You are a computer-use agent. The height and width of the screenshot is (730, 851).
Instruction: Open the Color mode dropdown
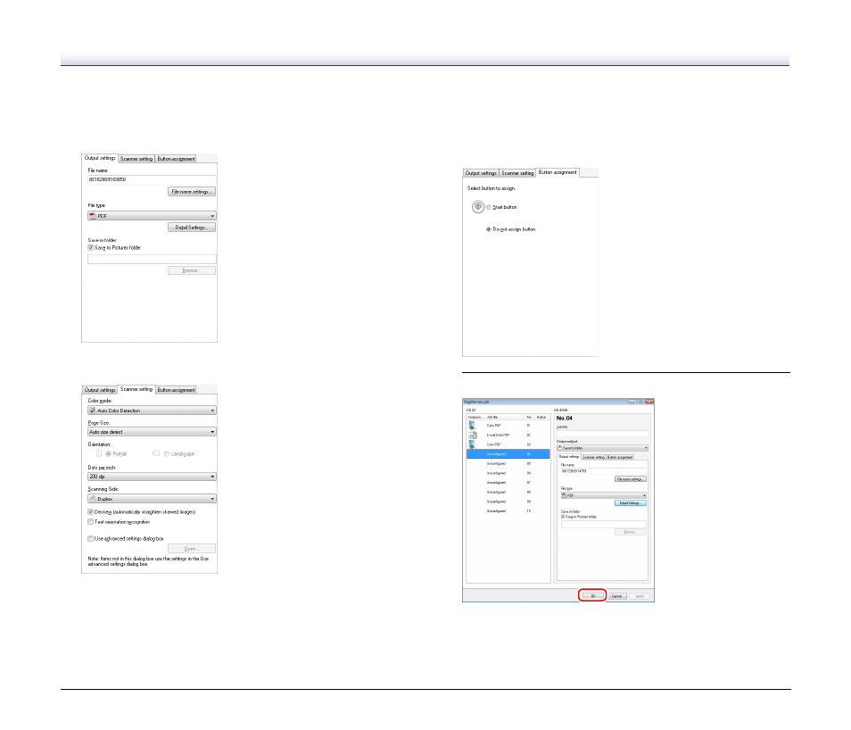[x=152, y=411]
